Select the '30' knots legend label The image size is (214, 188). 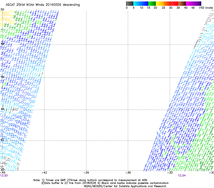pyautogui.click(x=171, y=8)
